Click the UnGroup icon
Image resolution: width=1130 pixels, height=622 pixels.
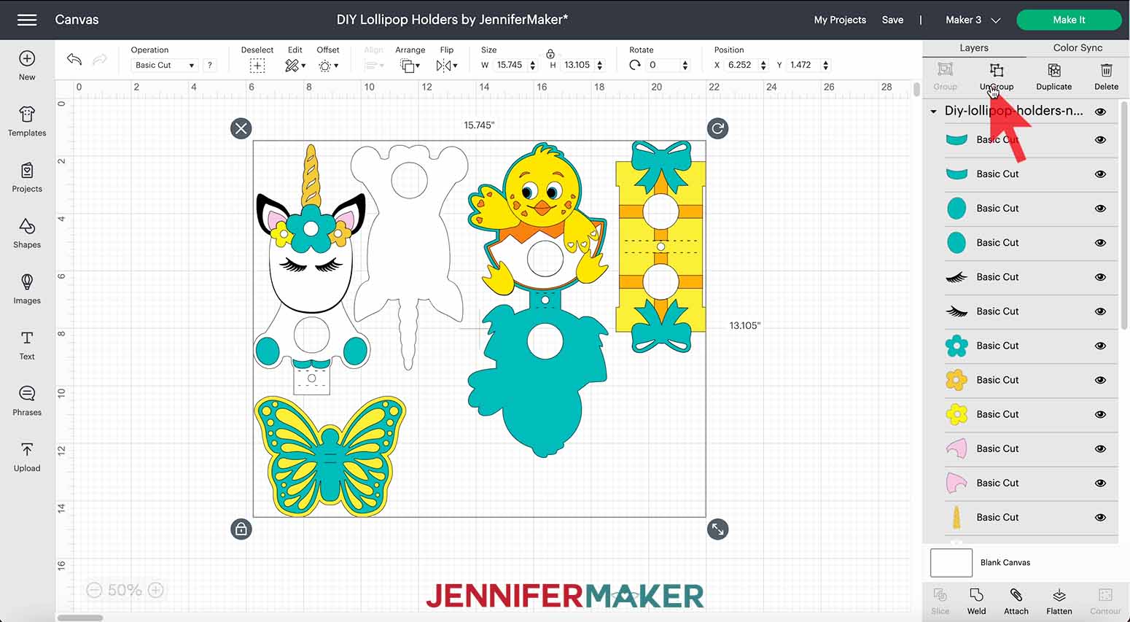pyautogui.click(x=997, y=70)
